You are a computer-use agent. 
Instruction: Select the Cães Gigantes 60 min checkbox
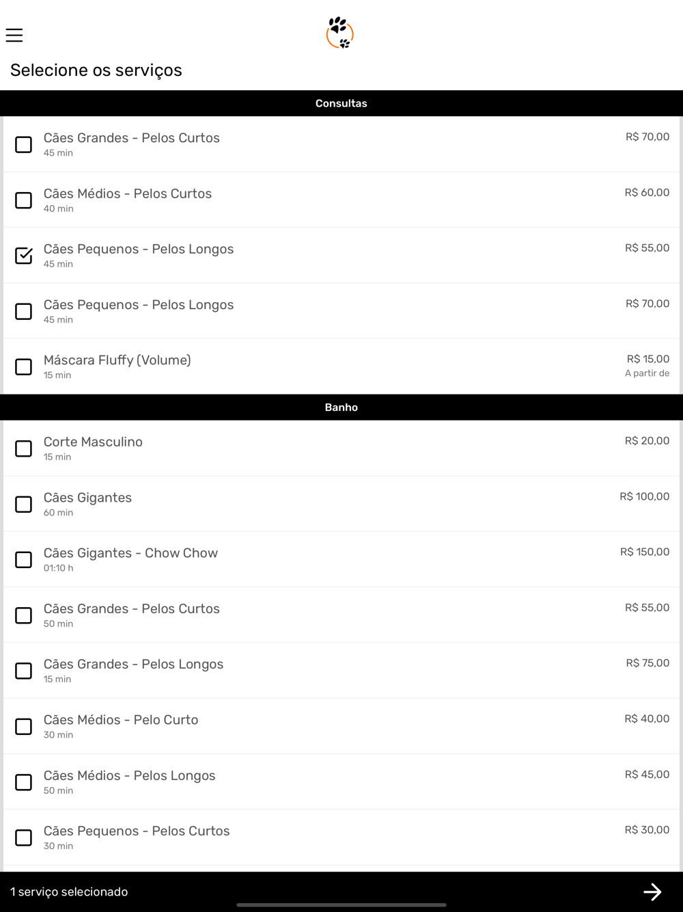(x=24, y=505)
